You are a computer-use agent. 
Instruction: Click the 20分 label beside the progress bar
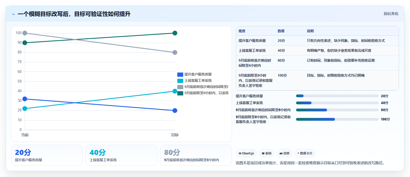tap(384, 96)
